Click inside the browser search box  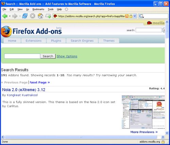[x=156, y=16]
